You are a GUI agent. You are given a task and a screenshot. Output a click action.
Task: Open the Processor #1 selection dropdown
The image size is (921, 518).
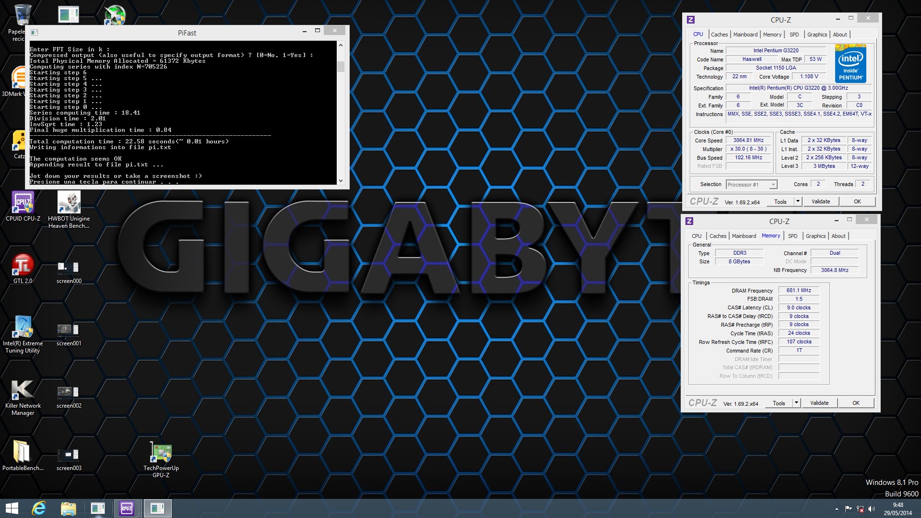click(x=751, y=185)
